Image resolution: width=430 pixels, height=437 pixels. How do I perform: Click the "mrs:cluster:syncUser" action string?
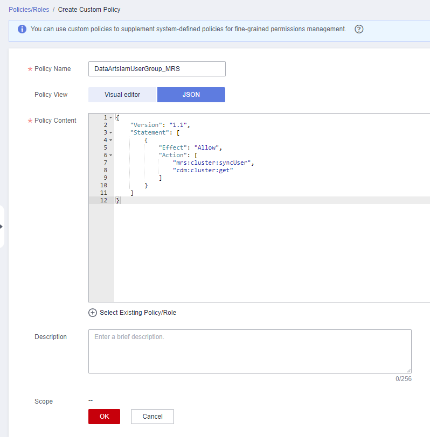(212, 163)
